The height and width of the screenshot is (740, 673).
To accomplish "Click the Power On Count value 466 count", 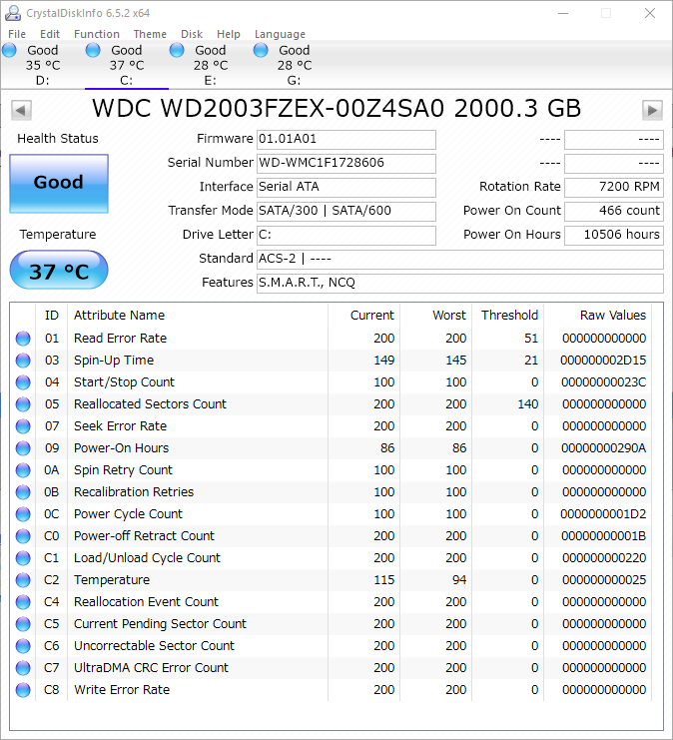I will pyautogui.click(x=614, y=212).
